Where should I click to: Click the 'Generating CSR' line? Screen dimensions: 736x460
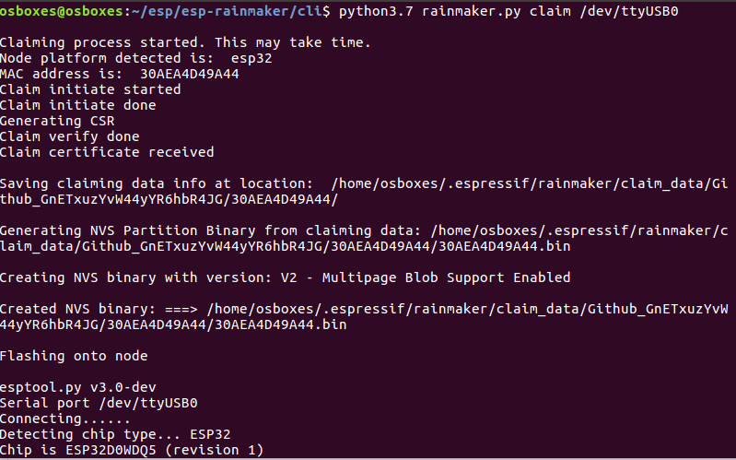pos(57,121)
